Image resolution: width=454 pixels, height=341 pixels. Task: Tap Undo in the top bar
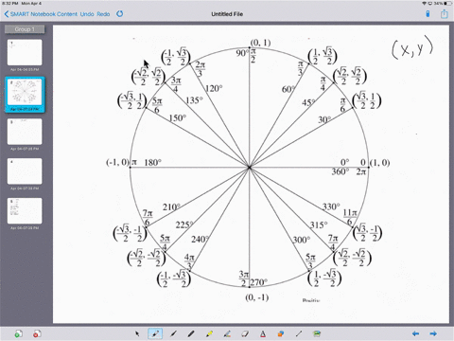point(87,14)
